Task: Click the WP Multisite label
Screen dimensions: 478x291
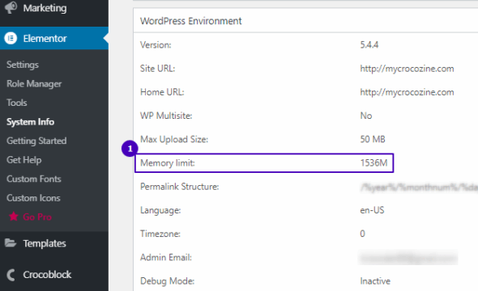Action: (x=166, y=116)
